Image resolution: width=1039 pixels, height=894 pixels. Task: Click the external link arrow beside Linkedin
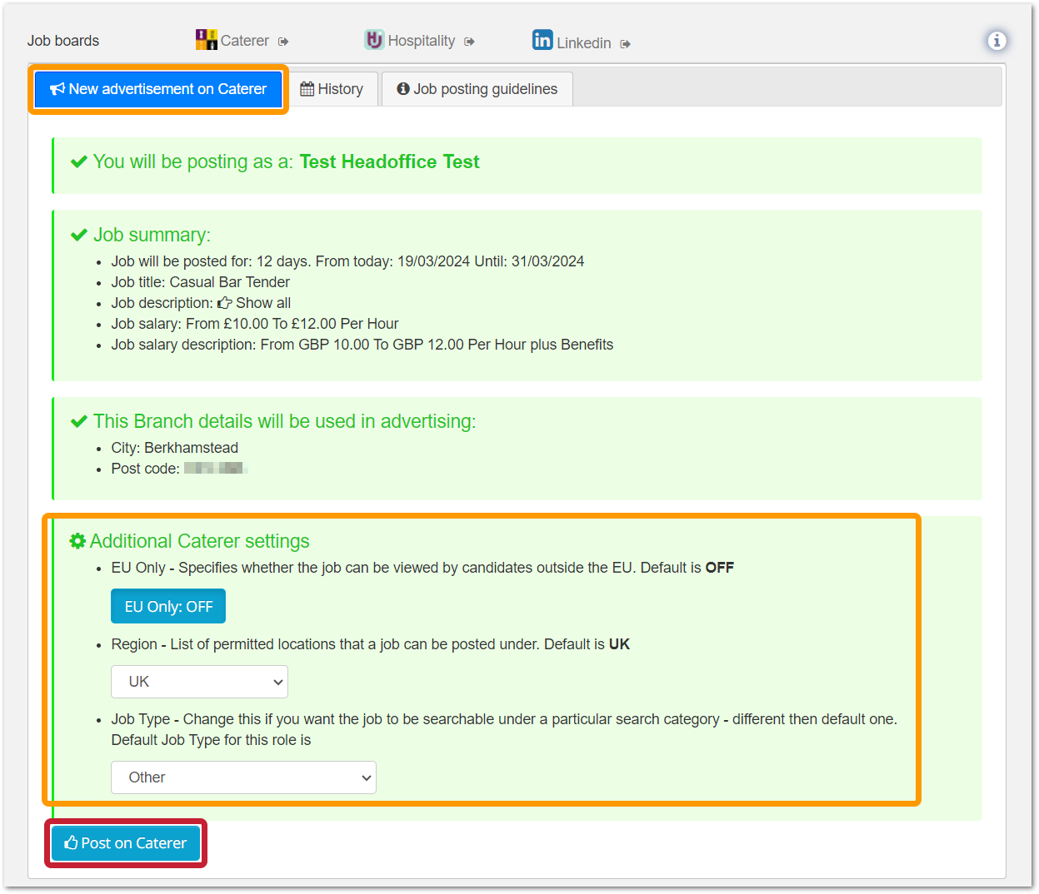click(x=625, y=44)
